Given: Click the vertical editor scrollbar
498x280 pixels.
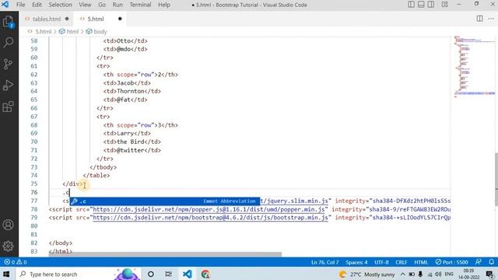Looking at the screenshot, I should [x=496, y=180].
